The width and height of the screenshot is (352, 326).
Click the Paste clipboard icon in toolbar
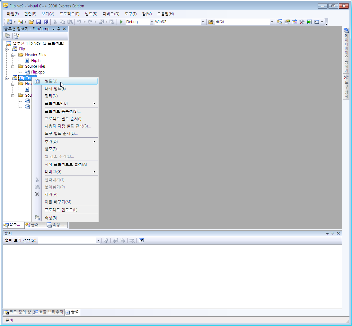point(70,22)
